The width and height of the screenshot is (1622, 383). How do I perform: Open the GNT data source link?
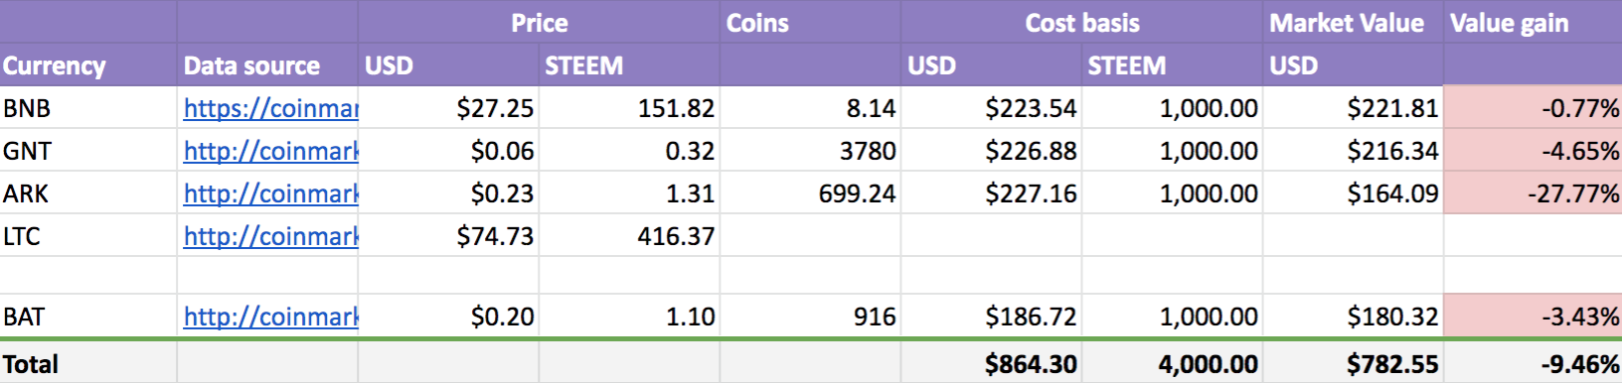pos(270,151)
